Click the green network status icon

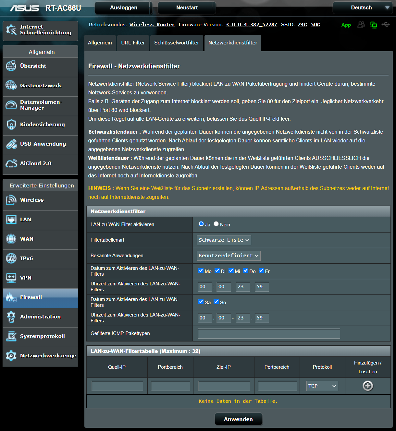374,25
